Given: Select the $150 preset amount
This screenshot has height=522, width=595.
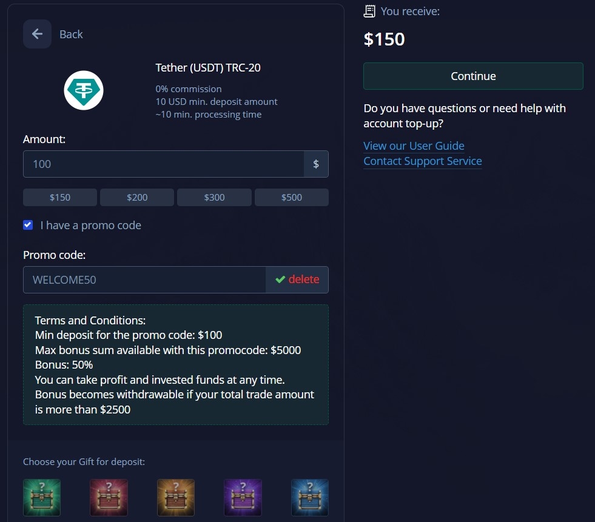Looking at the screenshot, I should point(59,196).
